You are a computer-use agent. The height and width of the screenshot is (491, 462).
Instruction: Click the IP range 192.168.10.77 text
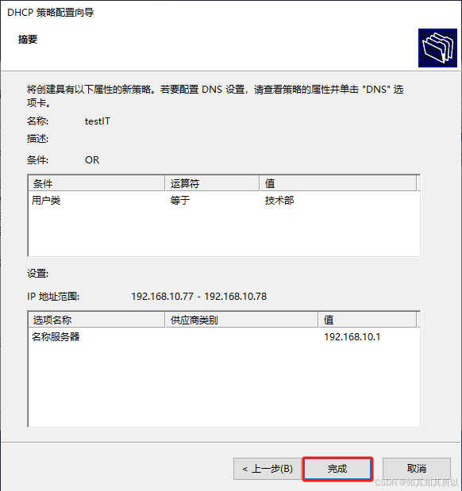[x=162, y=296]
